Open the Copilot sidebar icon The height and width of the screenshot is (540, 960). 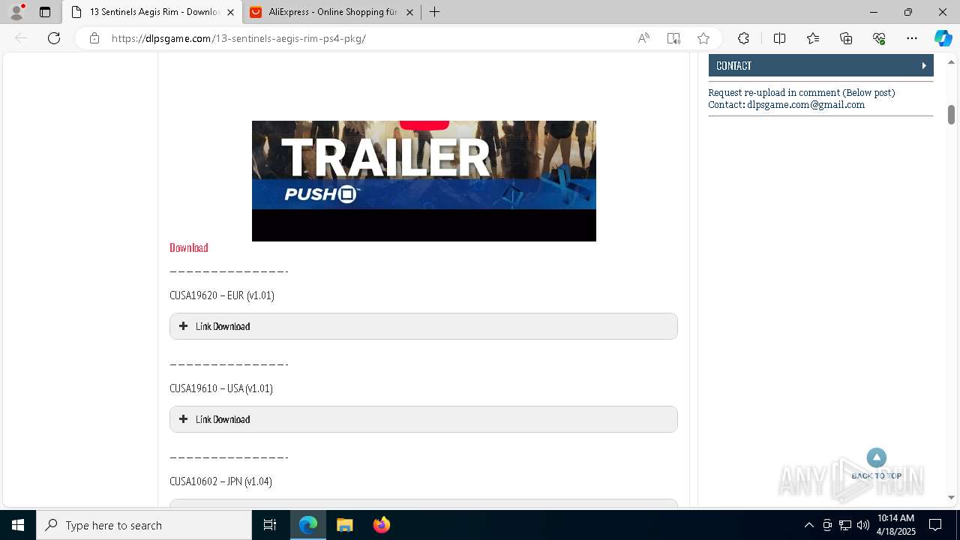click(943, 38)
